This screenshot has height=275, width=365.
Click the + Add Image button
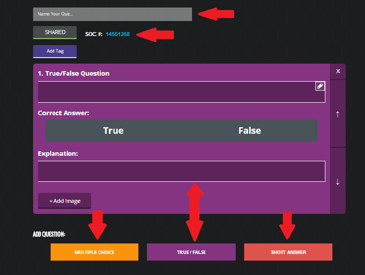coord(65,201)
